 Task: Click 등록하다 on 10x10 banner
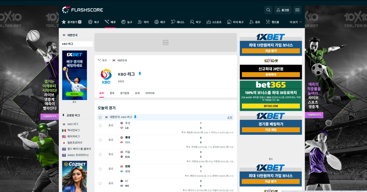[271, 74]
